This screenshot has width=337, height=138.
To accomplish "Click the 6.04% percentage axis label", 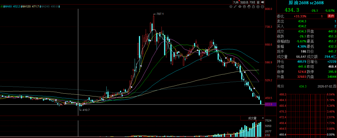I will (330, 95).
